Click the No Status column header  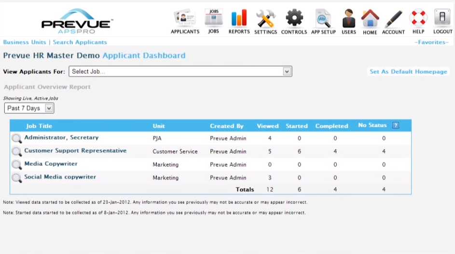pyautogui.click(x=372, y=125)
